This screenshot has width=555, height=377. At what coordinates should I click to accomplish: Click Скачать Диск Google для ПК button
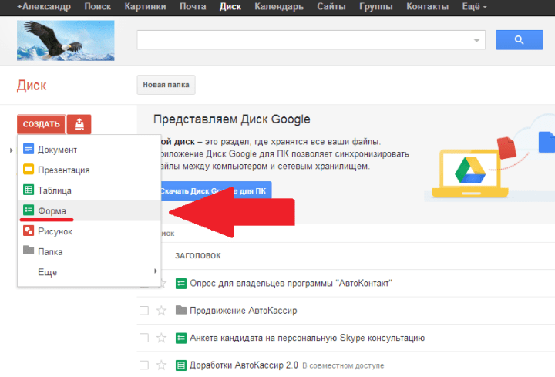tap(216, 191)
